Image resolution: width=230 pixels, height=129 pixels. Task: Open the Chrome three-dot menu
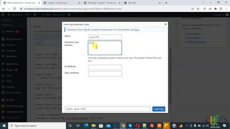[226, 9]
